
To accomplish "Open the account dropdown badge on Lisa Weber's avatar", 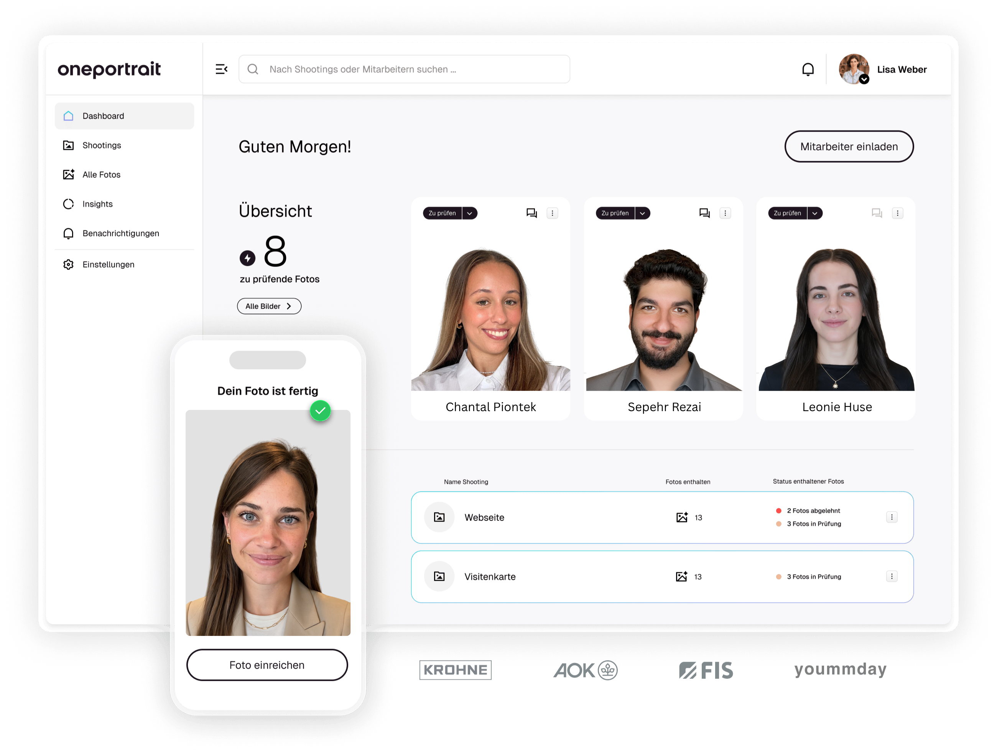I will coord(864,79).
